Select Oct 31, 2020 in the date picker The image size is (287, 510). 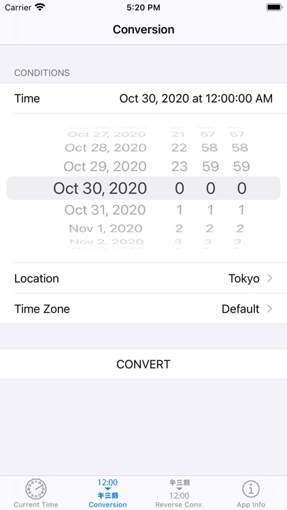pos(105,210)
